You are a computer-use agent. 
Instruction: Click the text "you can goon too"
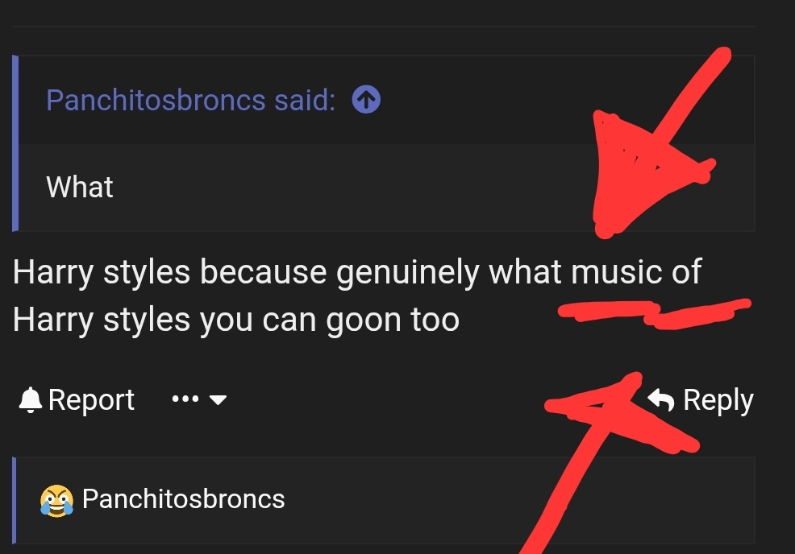pyautogui.click(x=330, y=320)
